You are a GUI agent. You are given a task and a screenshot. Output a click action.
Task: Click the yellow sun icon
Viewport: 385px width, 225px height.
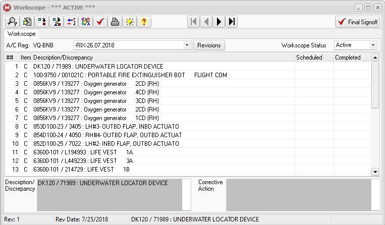point(129,22)
